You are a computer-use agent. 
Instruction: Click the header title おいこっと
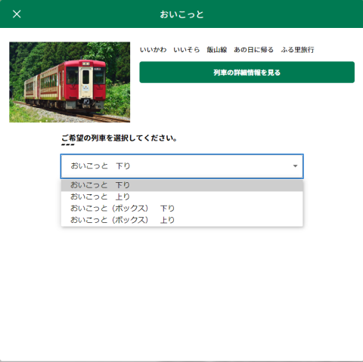point(181,14)
